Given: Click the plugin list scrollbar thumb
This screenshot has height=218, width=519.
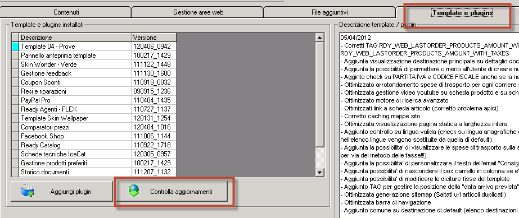Looking at the screenshot, I should coord(320,95).
